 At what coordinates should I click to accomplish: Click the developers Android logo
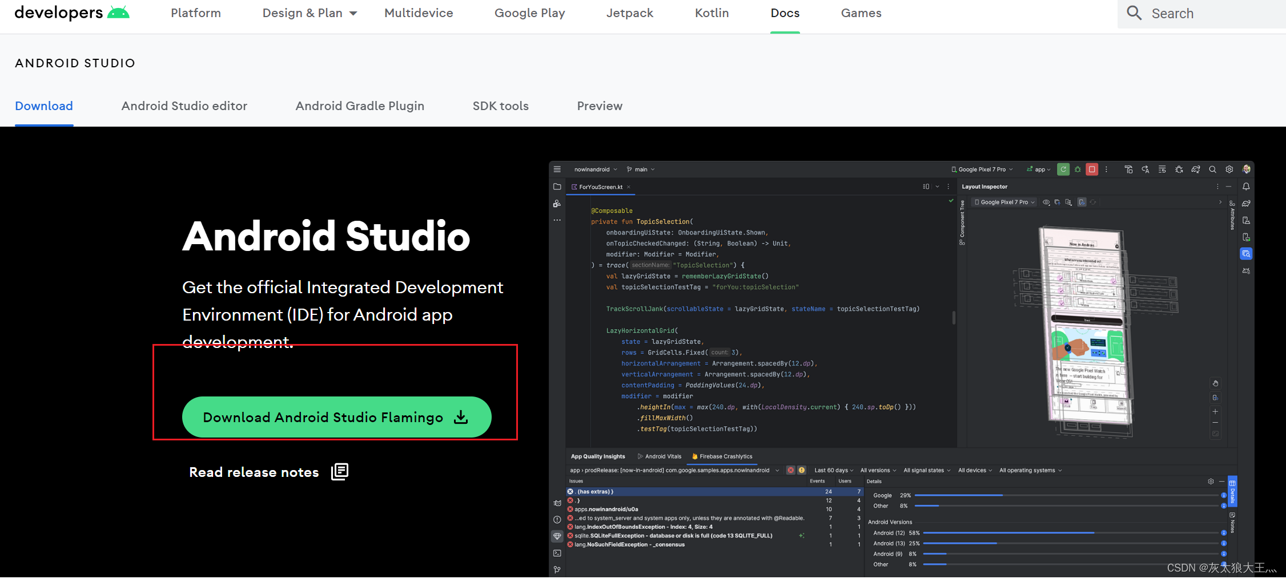click(72, 13)
